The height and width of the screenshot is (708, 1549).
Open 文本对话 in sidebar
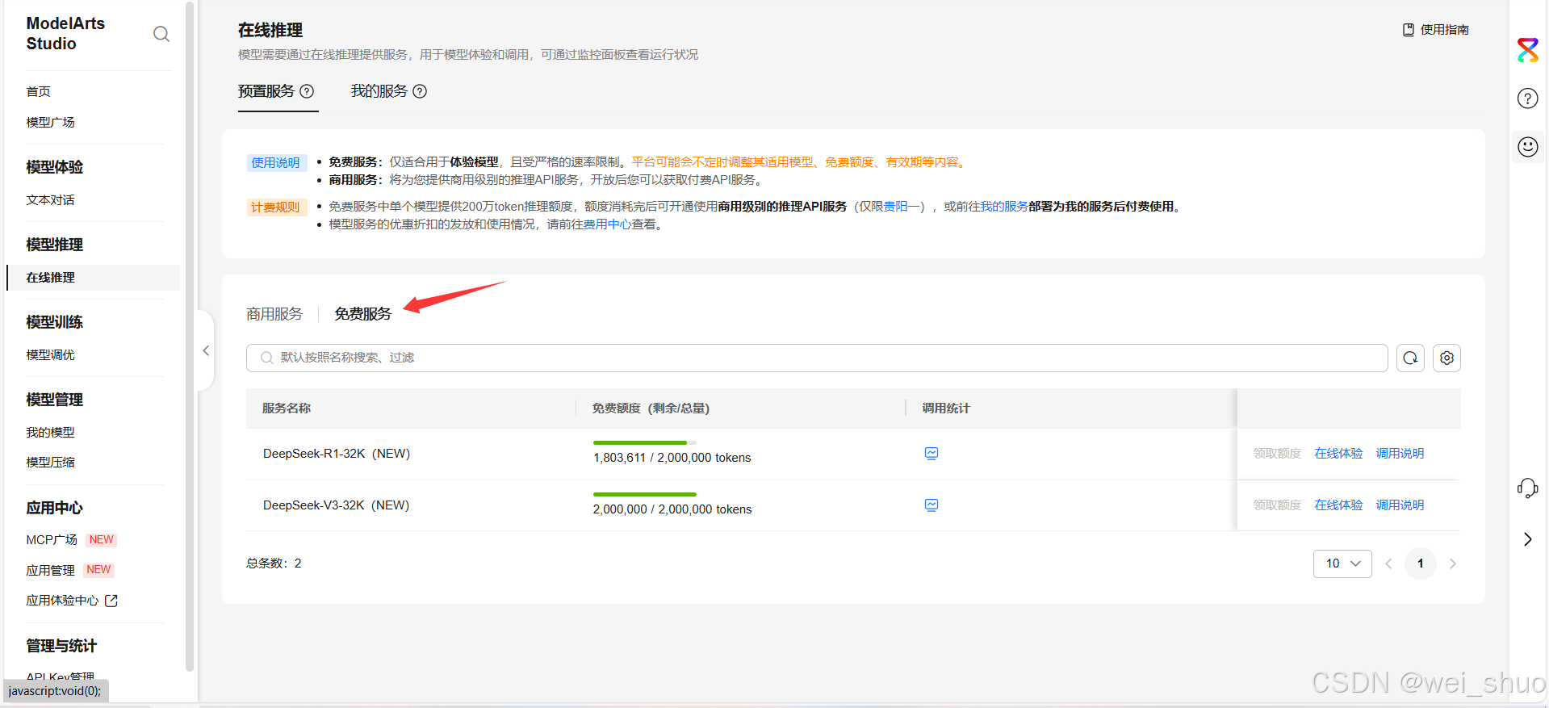50,200
